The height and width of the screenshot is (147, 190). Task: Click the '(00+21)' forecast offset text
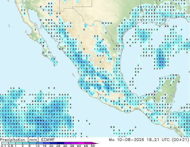(180, 140)
